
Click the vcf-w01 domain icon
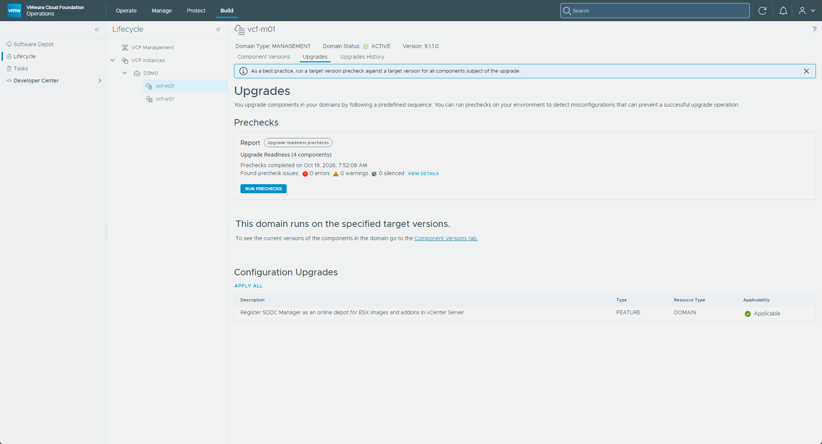(x=149, y=99)
